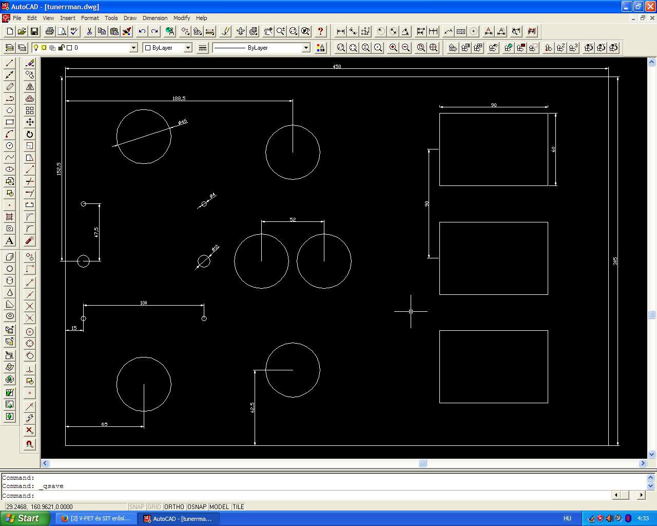Toggle OSNAP in the status bar
Image resolution: width=657 pixels, height=526 pixels.
click(197, 507)
